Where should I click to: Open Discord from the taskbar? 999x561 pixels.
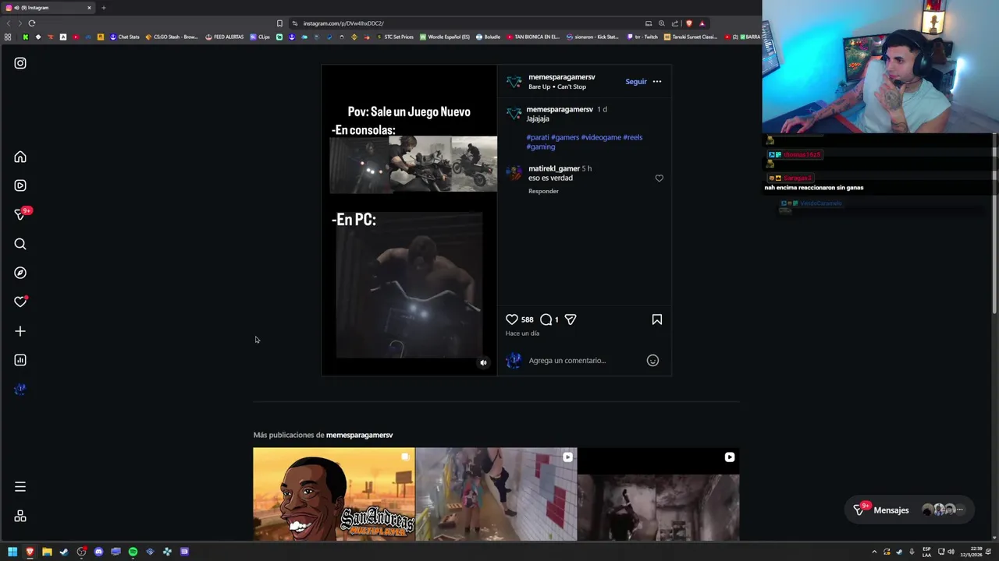[x=98, y=552]
